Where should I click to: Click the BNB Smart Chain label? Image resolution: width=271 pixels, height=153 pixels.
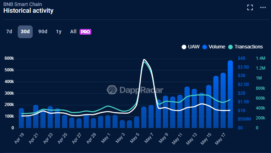pos(20,4)
